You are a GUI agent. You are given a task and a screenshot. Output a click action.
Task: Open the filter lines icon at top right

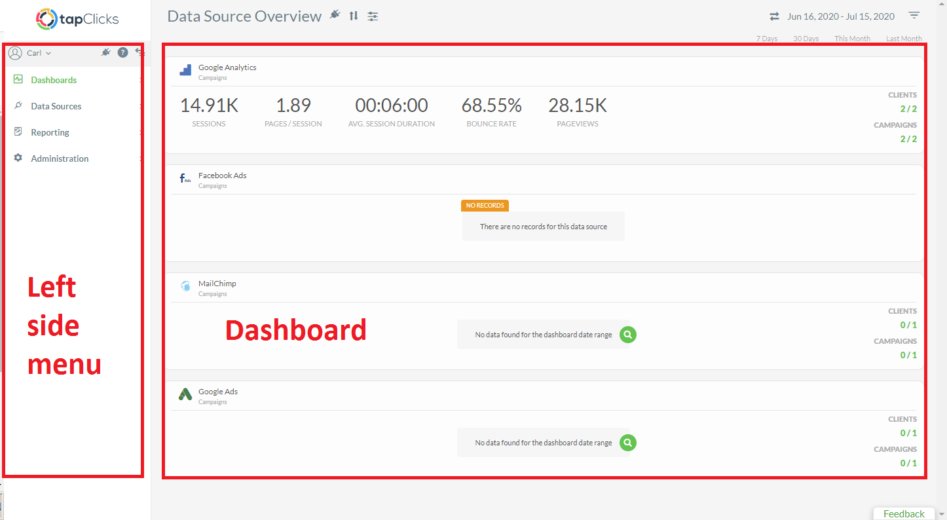click(914, 16)
